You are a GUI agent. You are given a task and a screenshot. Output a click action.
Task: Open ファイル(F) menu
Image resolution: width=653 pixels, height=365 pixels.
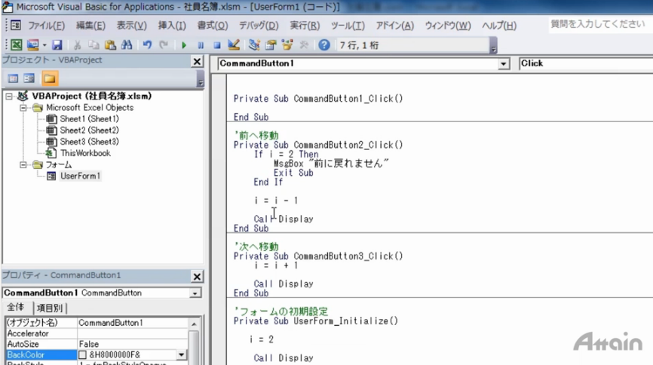(x=46, y=26)
